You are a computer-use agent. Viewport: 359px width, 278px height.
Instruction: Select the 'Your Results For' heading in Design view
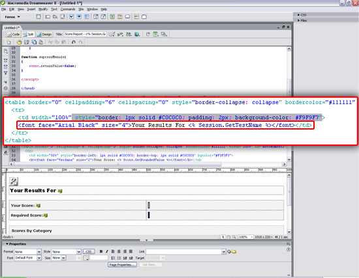coord(33,191)
